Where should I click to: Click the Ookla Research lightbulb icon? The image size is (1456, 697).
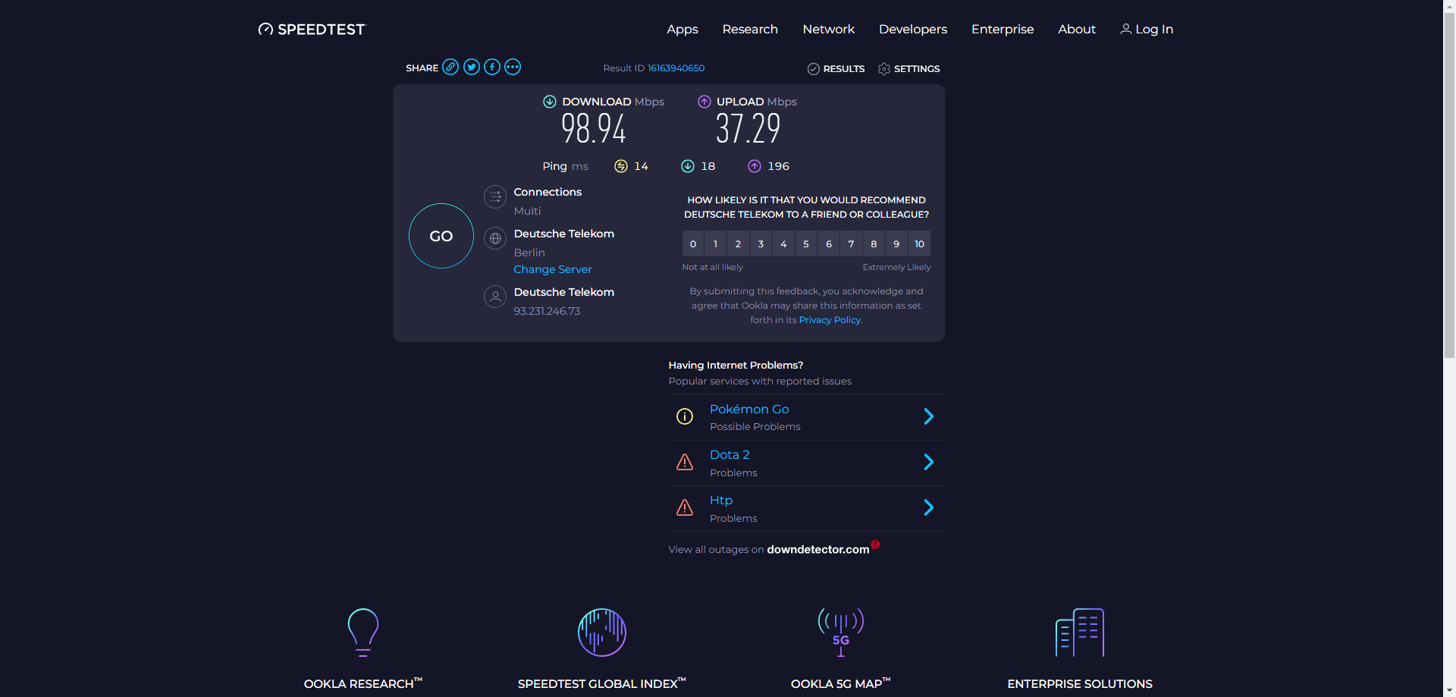363,632
